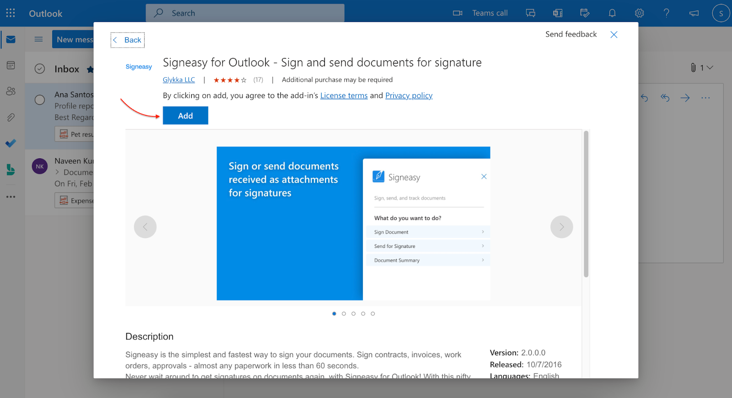This screenshot has width=732, height=398.
Task: Open the Outlook app launcher grid
Action: pyautogui.click(x=11, y=13)
